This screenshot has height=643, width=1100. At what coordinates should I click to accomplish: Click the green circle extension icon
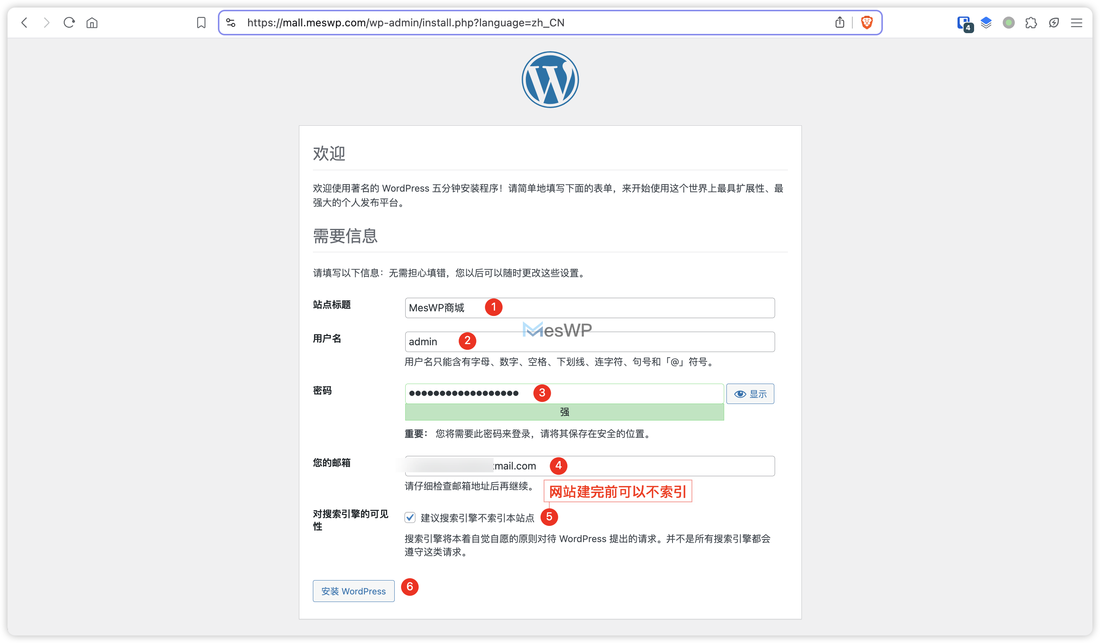(x=1008, y=23)
